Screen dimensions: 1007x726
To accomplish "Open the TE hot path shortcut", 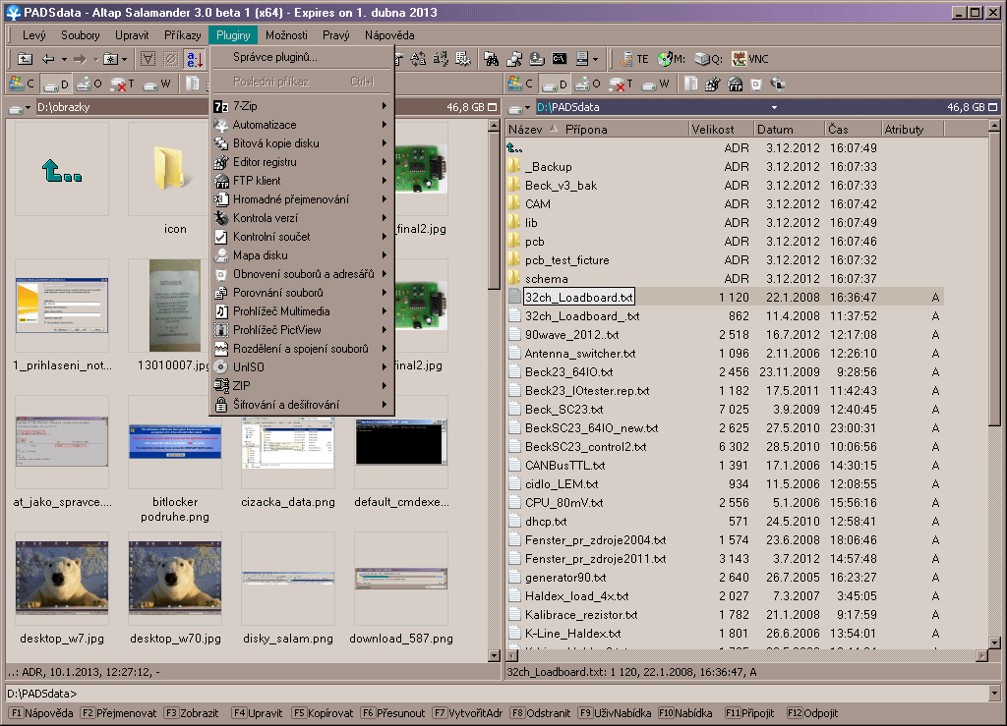I will 635,59.
